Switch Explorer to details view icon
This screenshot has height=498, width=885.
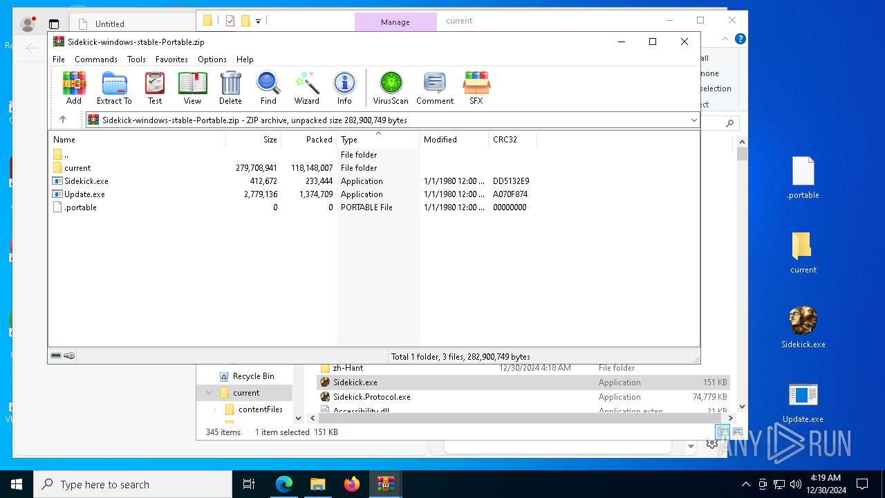[x=723, y=432]
